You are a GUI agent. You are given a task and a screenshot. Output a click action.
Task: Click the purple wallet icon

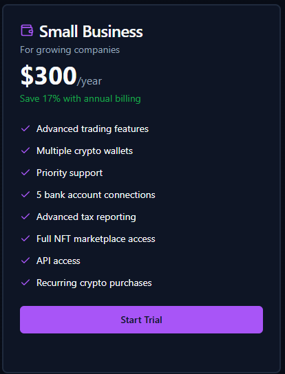tap(27, 30)
